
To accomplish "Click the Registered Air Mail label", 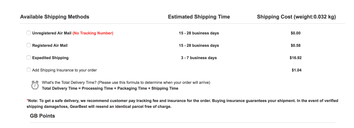I will coord(50,45).
